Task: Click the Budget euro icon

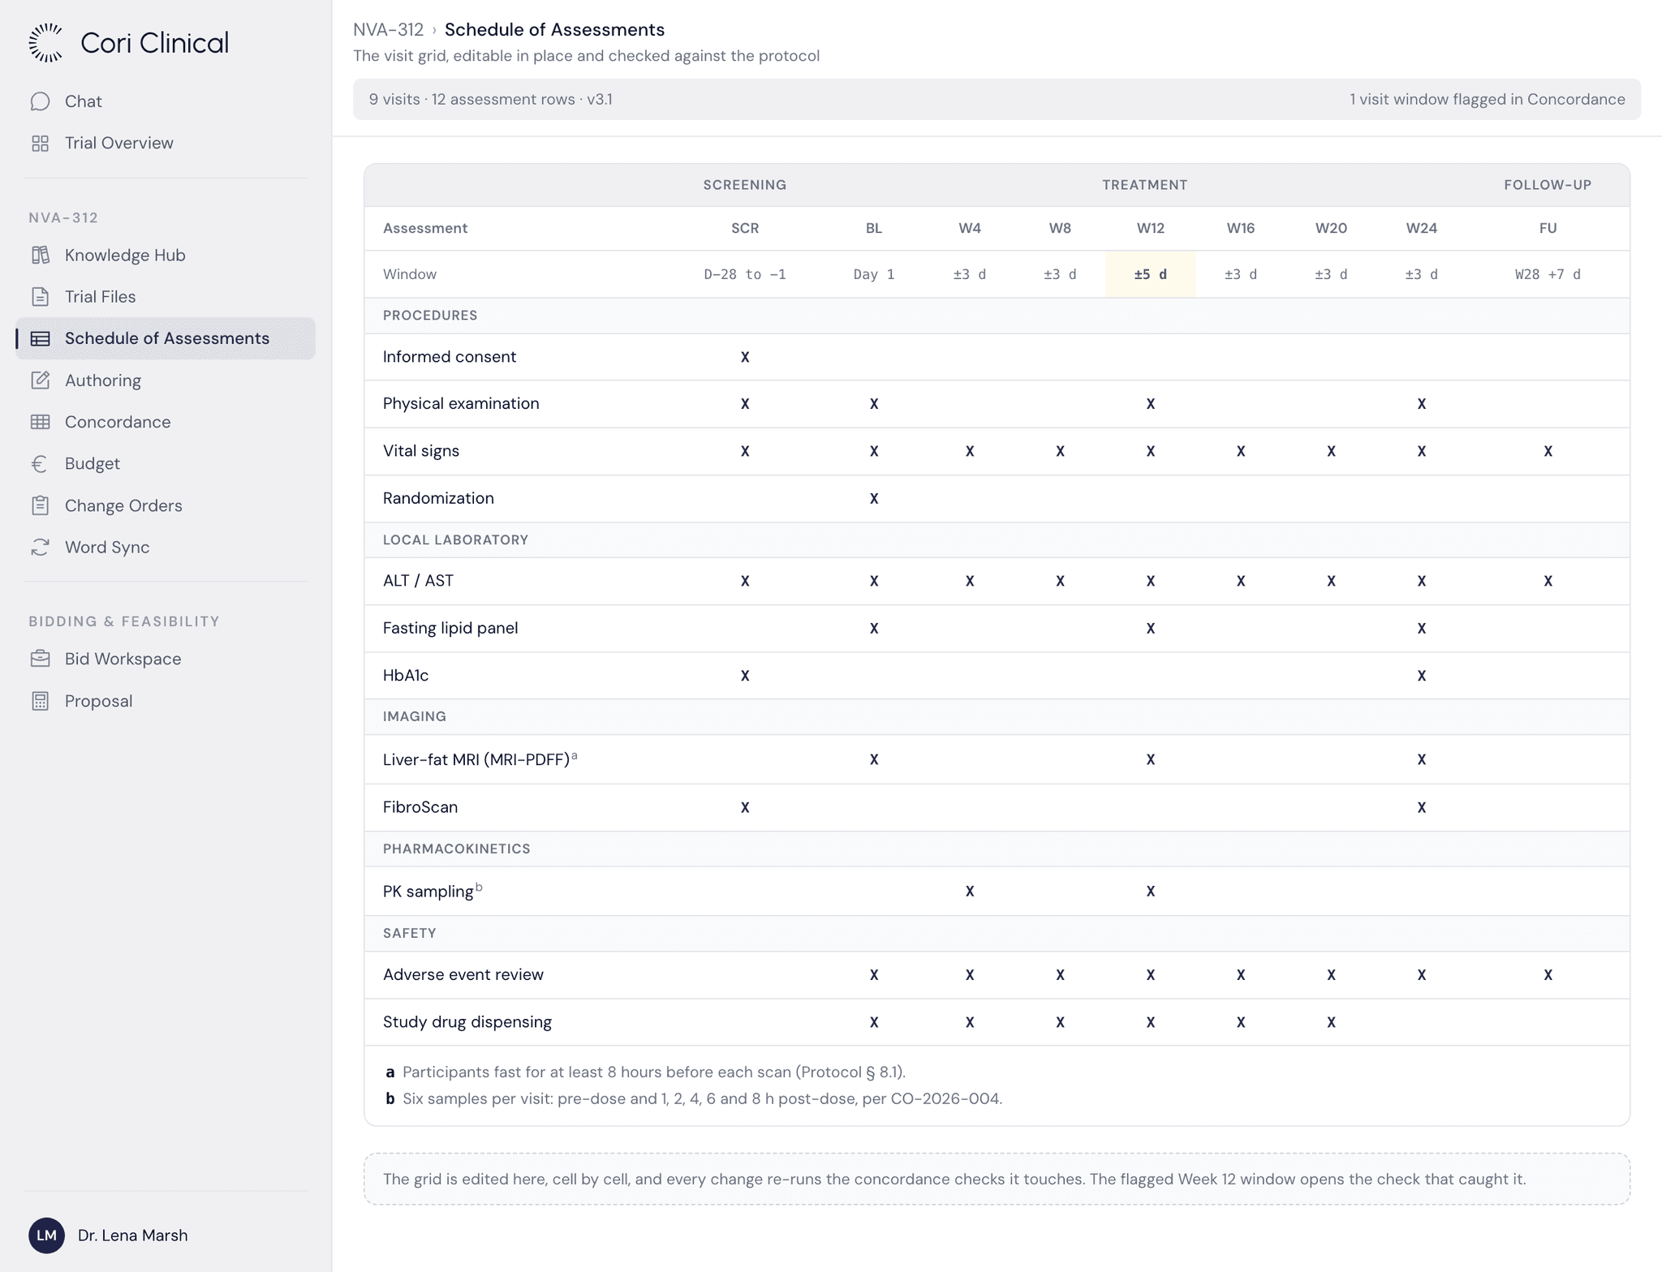Action: coord(40,464)
